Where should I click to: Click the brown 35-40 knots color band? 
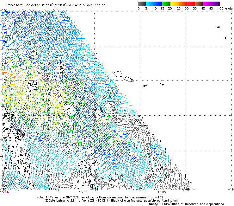click(x=199, y=4)
